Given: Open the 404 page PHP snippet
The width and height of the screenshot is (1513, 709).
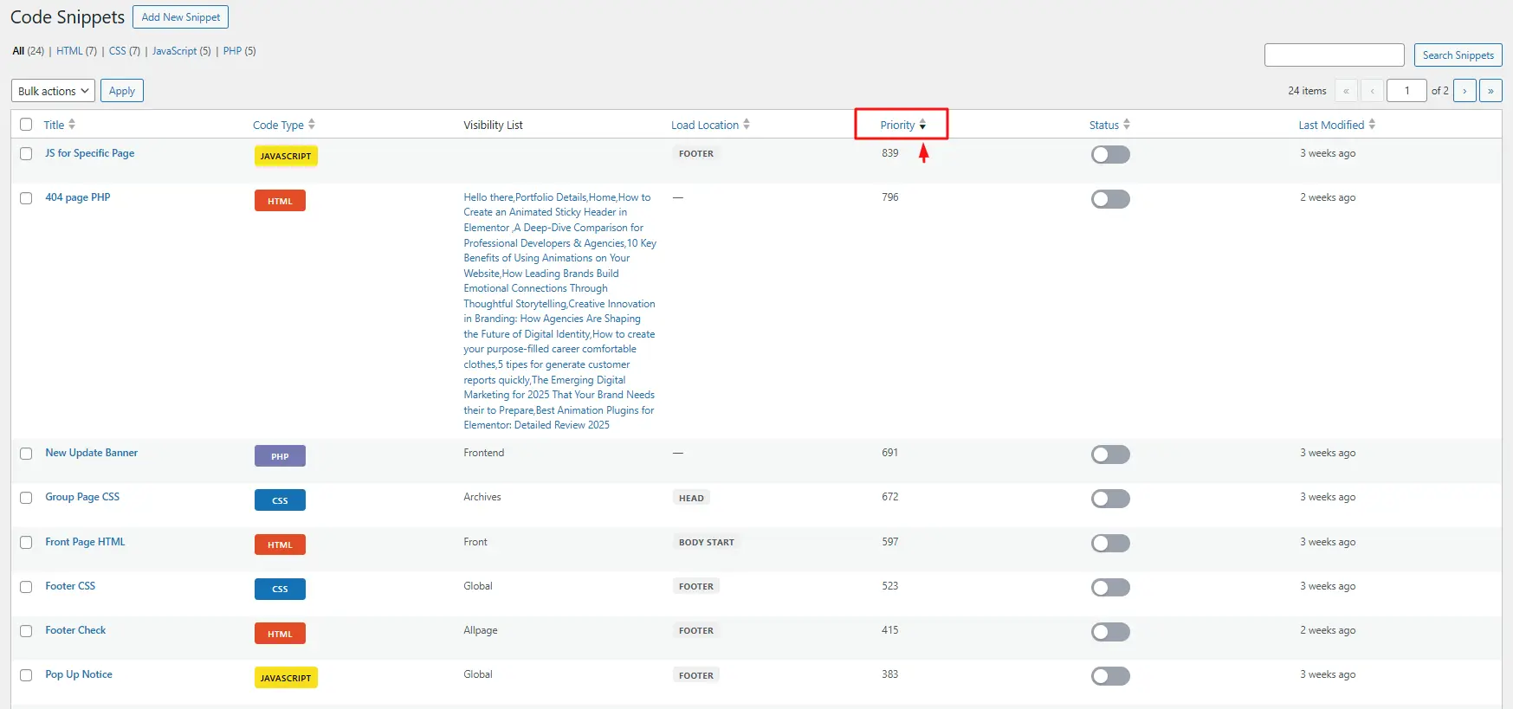Looking at the screenshot, I should (x=78, y=197).
